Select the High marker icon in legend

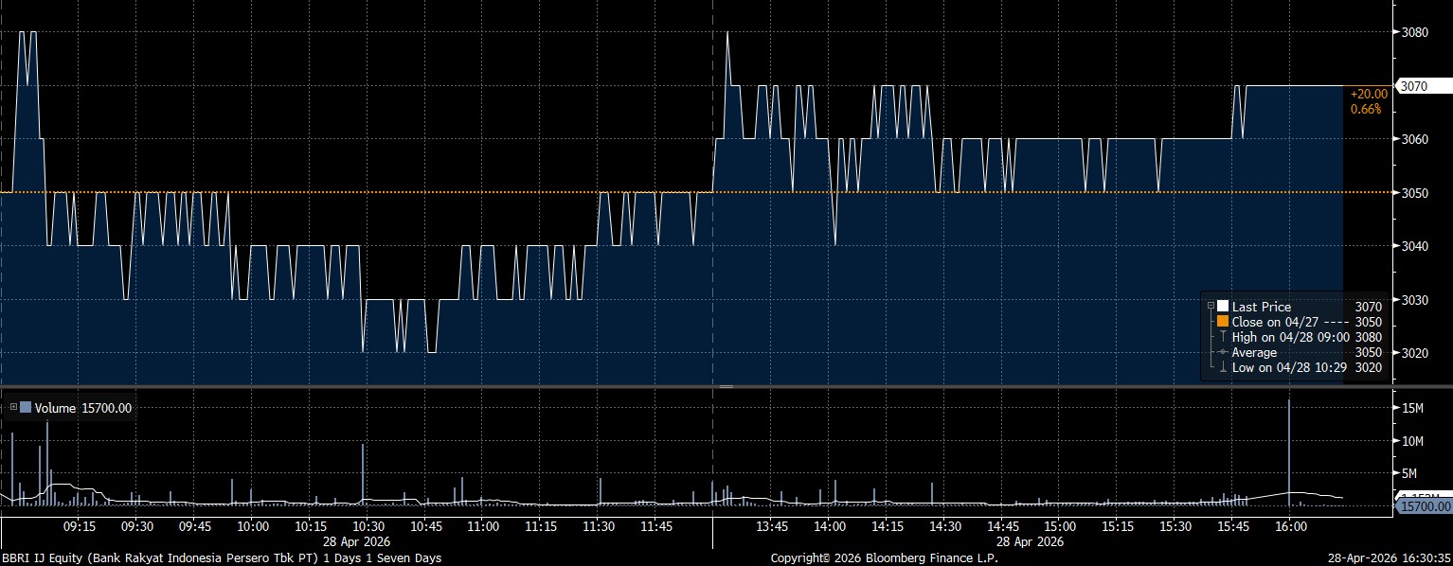[1223, 337]
